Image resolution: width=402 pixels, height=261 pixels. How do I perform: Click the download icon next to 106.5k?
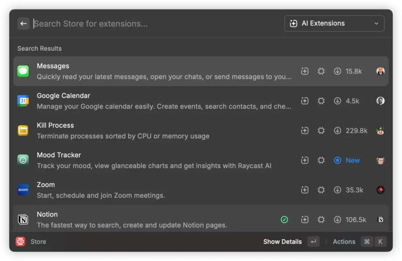click(337, 220)
